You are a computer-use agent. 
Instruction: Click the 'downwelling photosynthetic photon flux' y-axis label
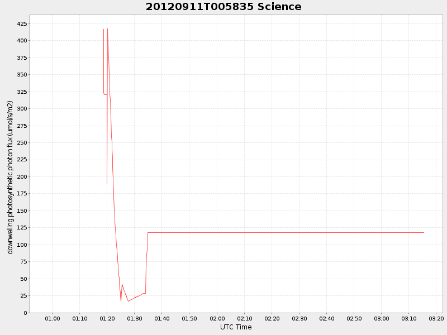click(x=10, y=177)
